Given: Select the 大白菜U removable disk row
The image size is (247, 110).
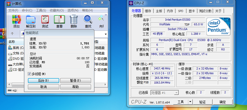Looking at the screenshot, I should click(16, 64).
